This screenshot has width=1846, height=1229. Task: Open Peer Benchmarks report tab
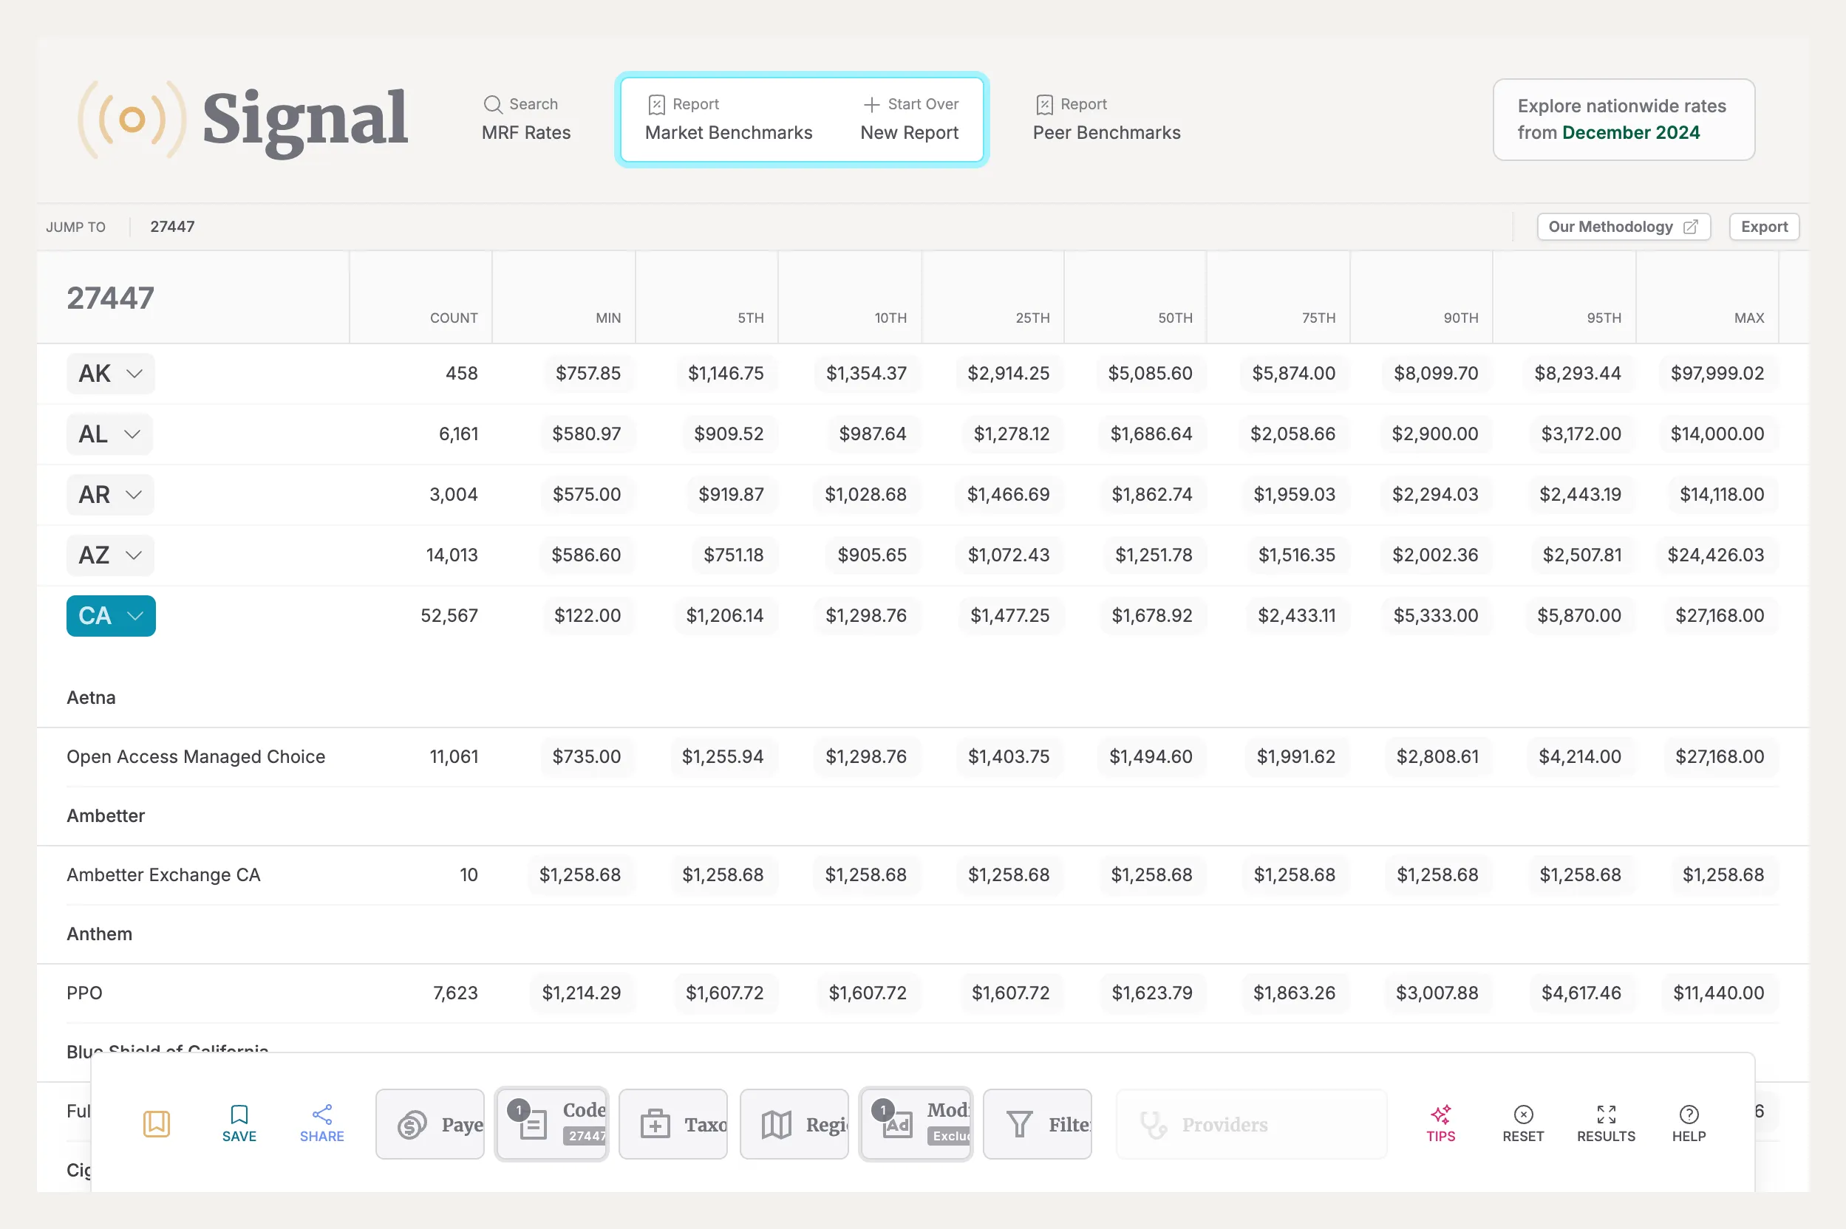point(1106,119)
